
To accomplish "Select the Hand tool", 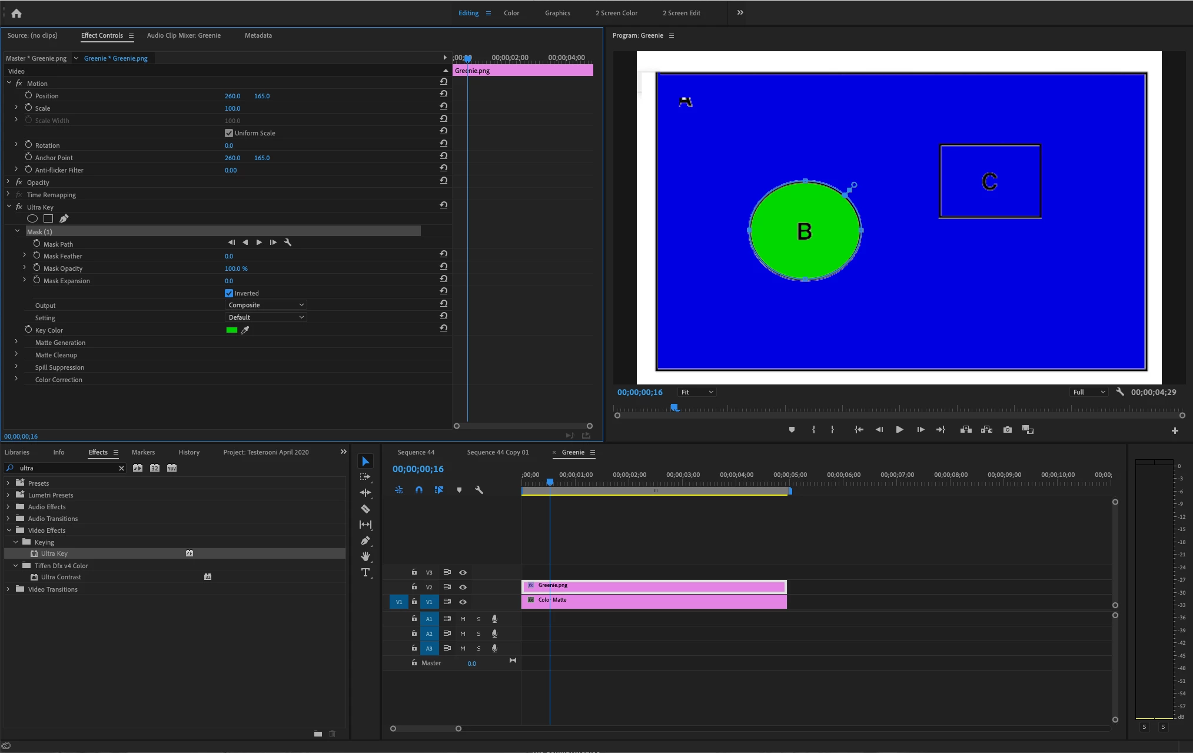I will (x=365, y=556).
